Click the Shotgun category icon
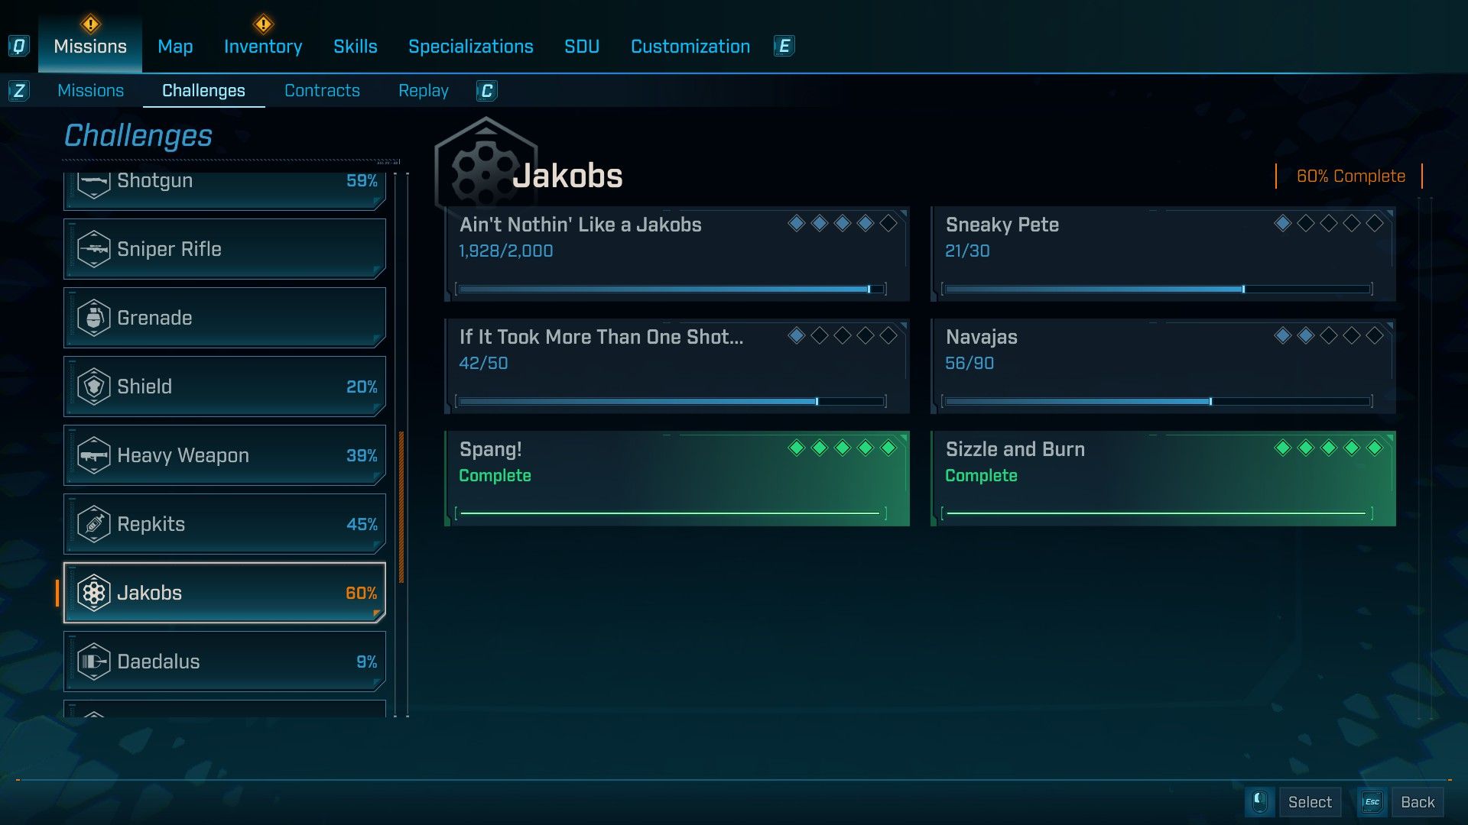Image resolution: width=1468 pixels, height=825 pixels. [94, 183]
